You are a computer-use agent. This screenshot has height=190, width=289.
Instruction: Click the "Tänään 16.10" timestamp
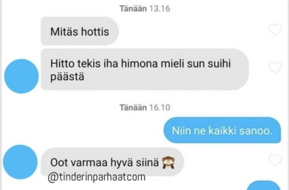(144, 107)
